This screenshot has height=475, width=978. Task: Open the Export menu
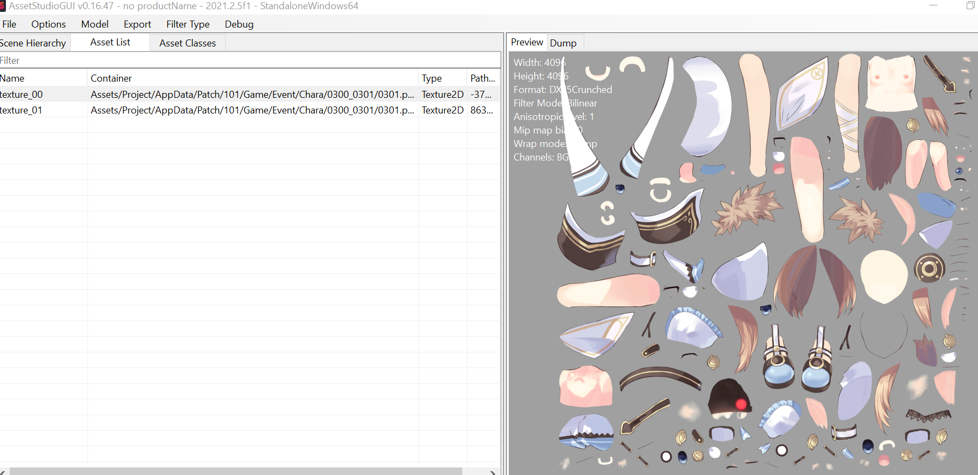(137, 24)
